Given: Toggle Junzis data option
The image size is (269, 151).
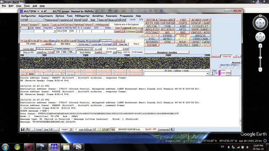Looking at the screenshot, I should pyautogui.click(x=28, y=49).
